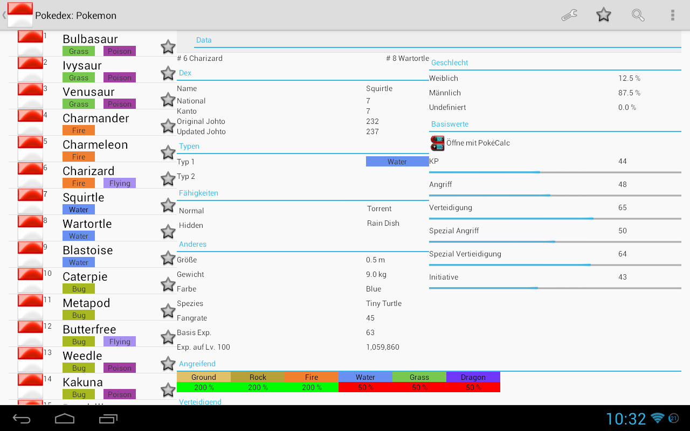Viewport: 690px width, 431px height.
Task: Go to previous Pokémon # 6 Charizard
Action: coord(199,58)
